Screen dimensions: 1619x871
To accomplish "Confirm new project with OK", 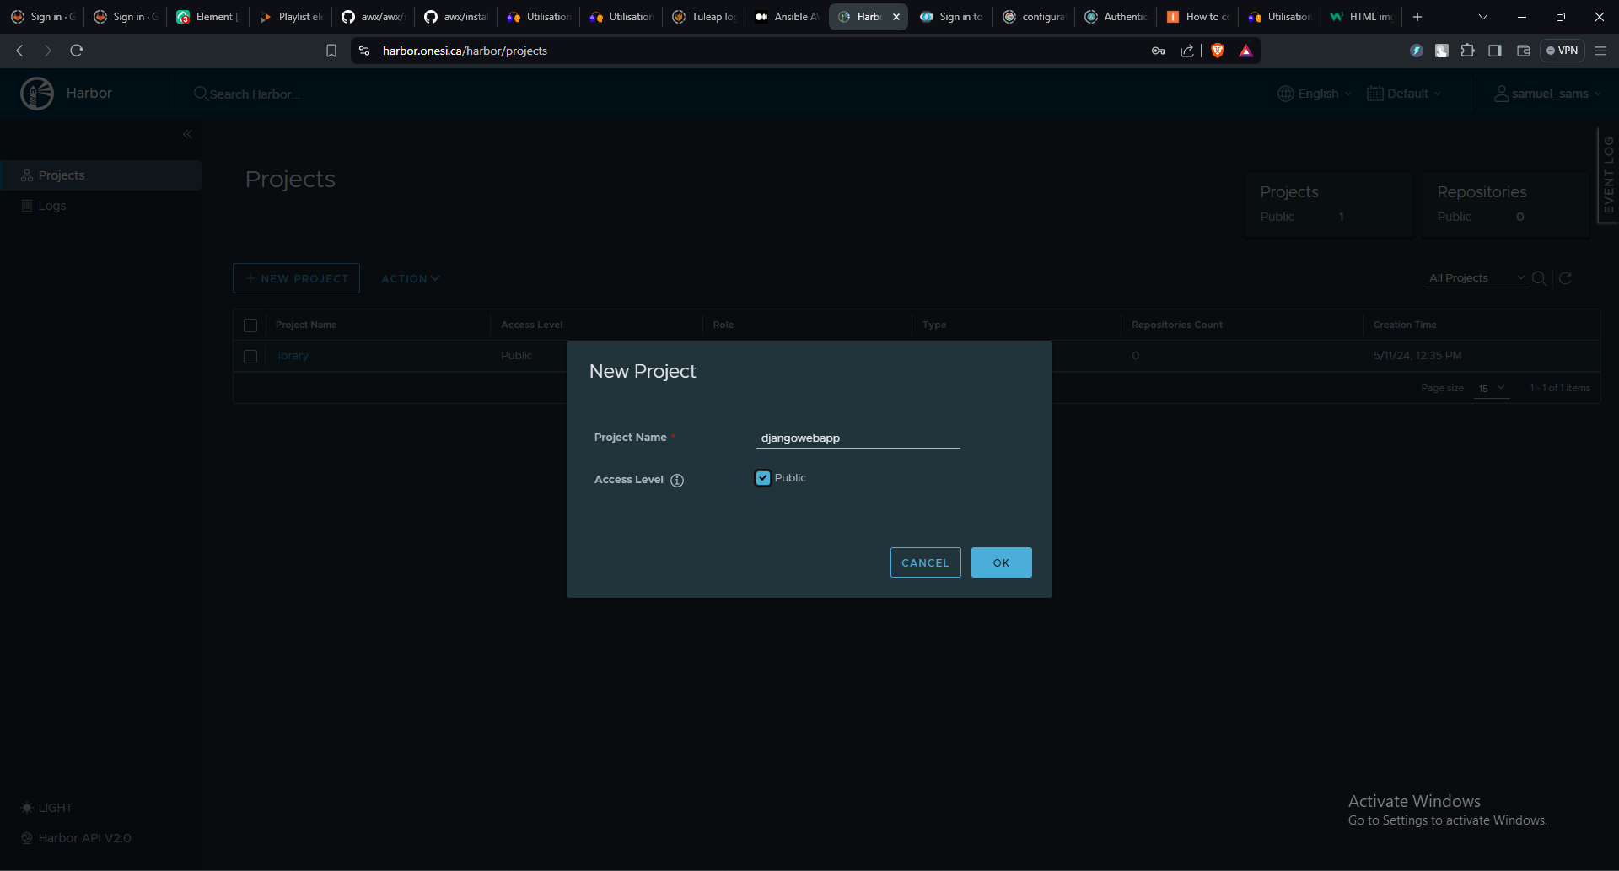I will [x=1001, y=562].
